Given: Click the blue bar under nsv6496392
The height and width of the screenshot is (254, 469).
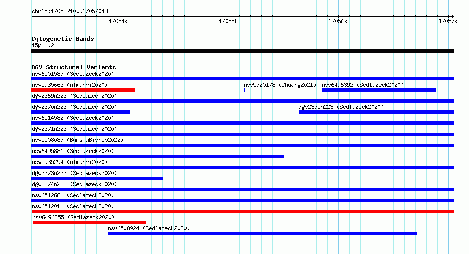Looking at the screenshot, I should [x=379, y=90].
